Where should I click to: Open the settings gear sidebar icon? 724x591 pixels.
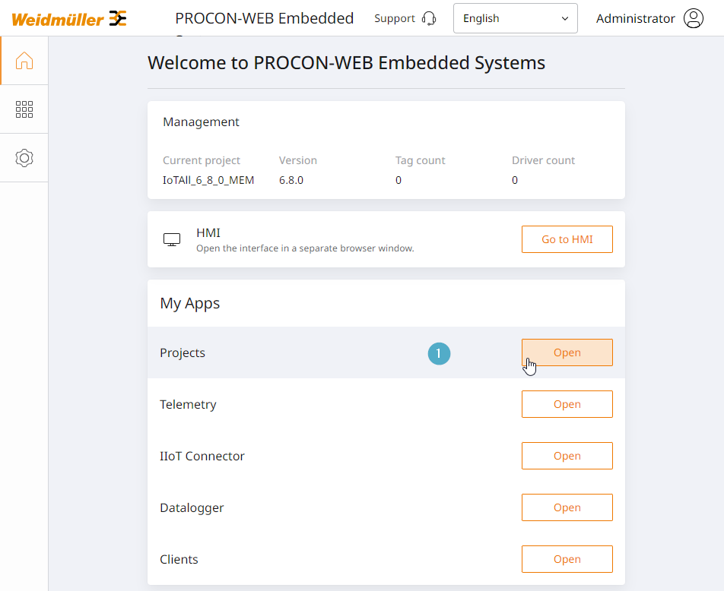tap(24, 158)
